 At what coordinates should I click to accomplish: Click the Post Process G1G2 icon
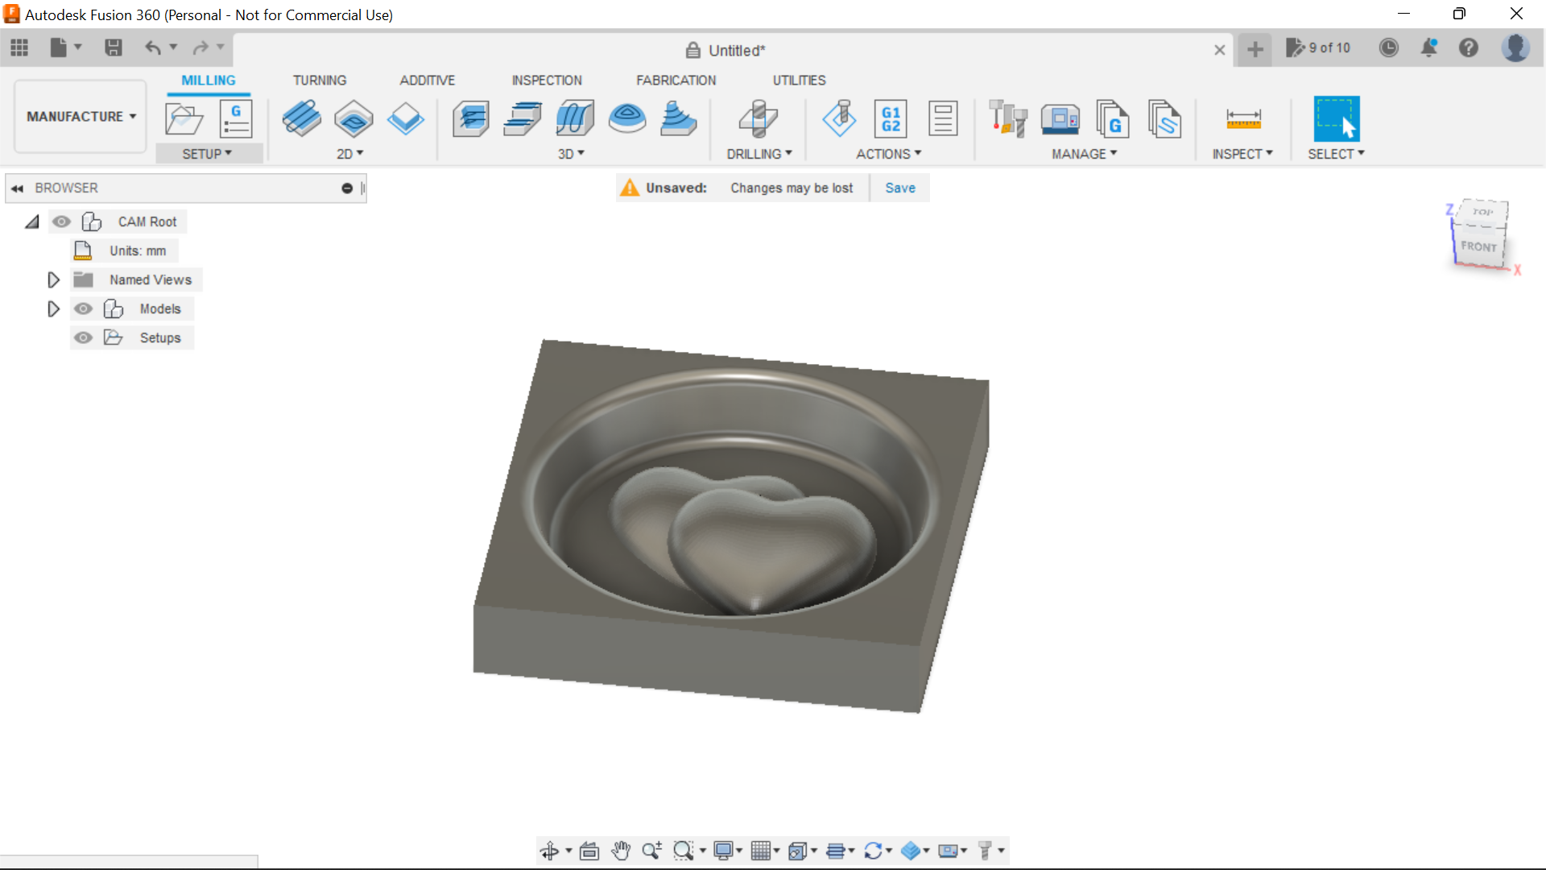pyautogui.click(x=891, y=118)
